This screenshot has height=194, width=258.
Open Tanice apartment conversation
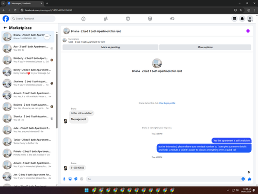(28, 141)
